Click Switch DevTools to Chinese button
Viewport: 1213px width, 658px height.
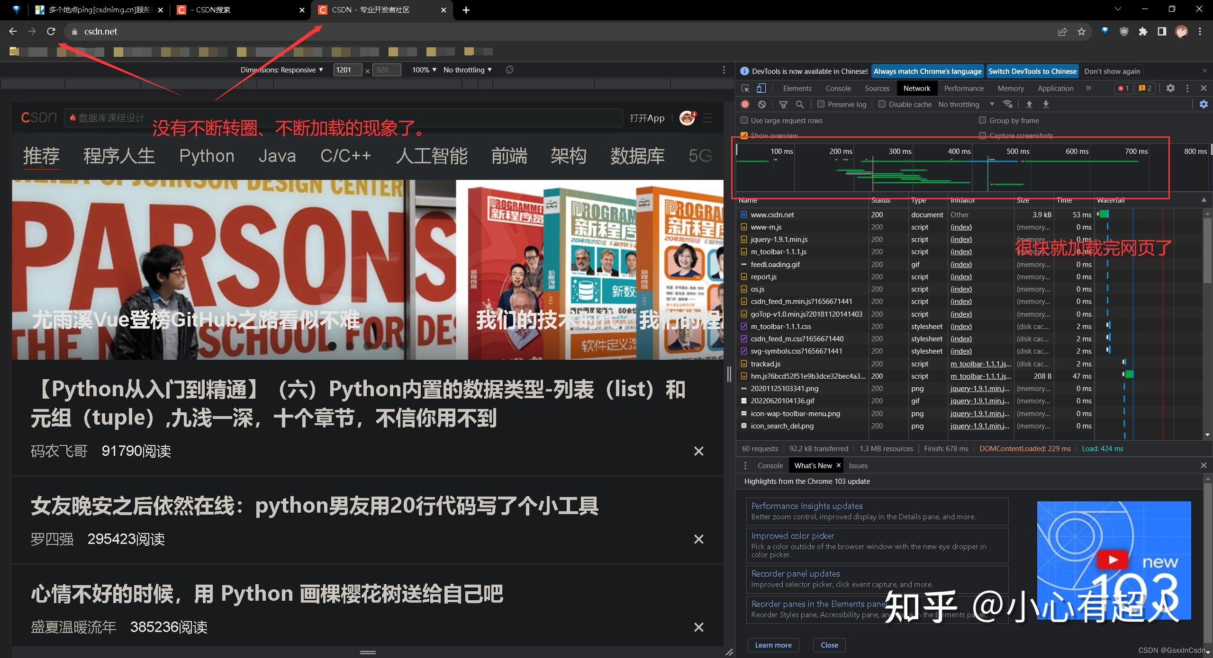[1032, 71]
